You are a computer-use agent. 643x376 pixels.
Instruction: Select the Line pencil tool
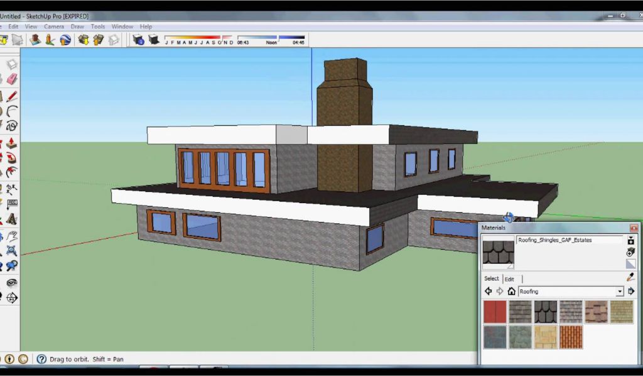11,97
